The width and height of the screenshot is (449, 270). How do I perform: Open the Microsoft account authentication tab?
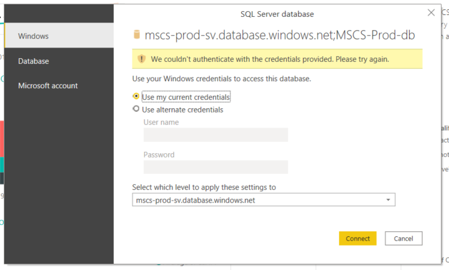pyautogui.click(x=59, y=86)
